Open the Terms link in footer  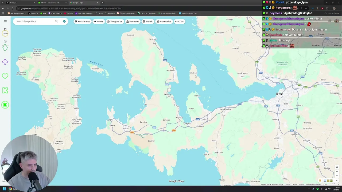click(294, 185)
